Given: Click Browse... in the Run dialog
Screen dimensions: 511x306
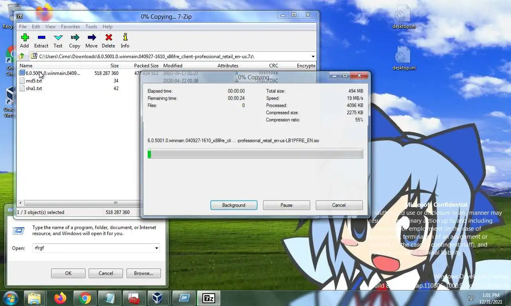Looking at the screenshot, I should point(144,273).
